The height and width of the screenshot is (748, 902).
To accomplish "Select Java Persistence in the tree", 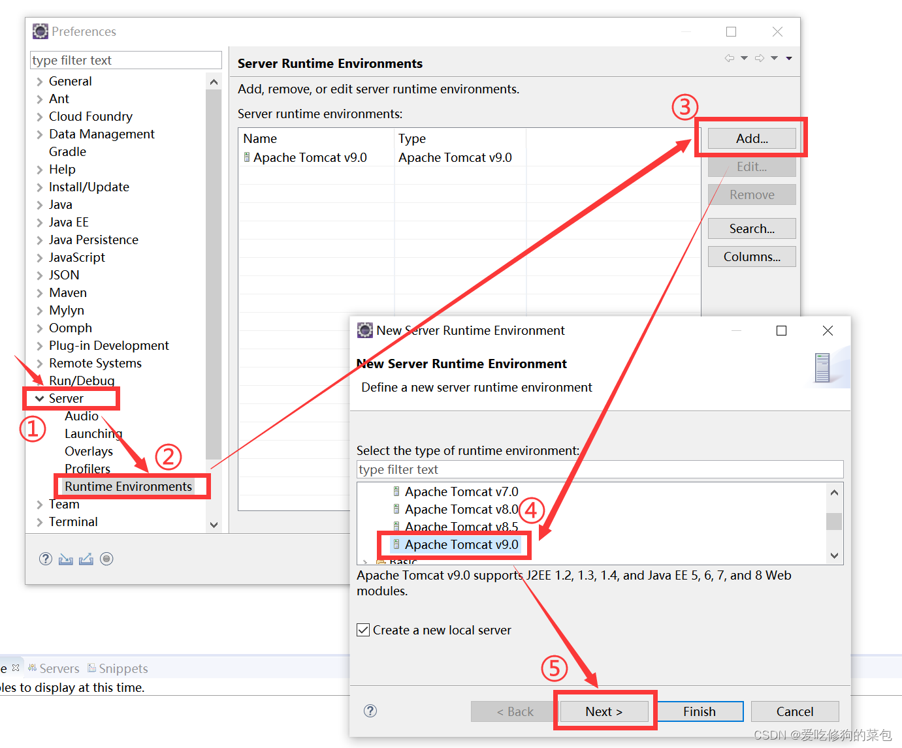I will coord(93,240).
